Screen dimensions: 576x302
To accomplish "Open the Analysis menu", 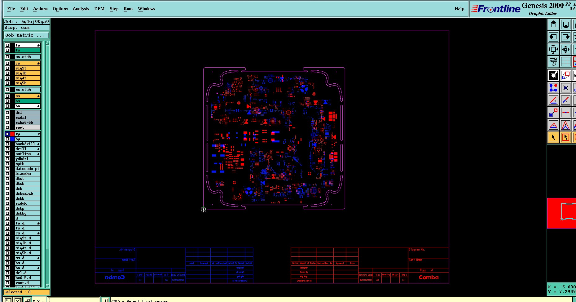I will point(81,9).
